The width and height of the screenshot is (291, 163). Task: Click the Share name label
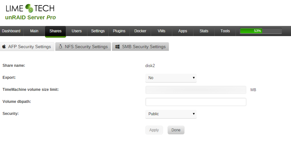14,66
